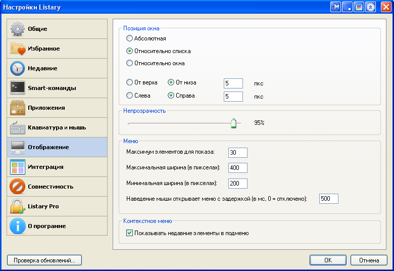Click the hover delay field with 500
This screenshot has width=394, height=271.
click(x=329, y=199)
